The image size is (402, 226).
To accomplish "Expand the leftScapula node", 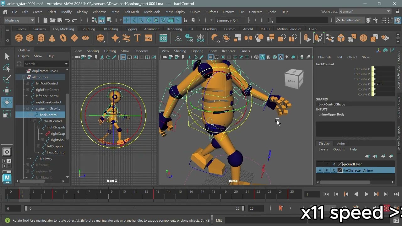I will click(39, 146).
